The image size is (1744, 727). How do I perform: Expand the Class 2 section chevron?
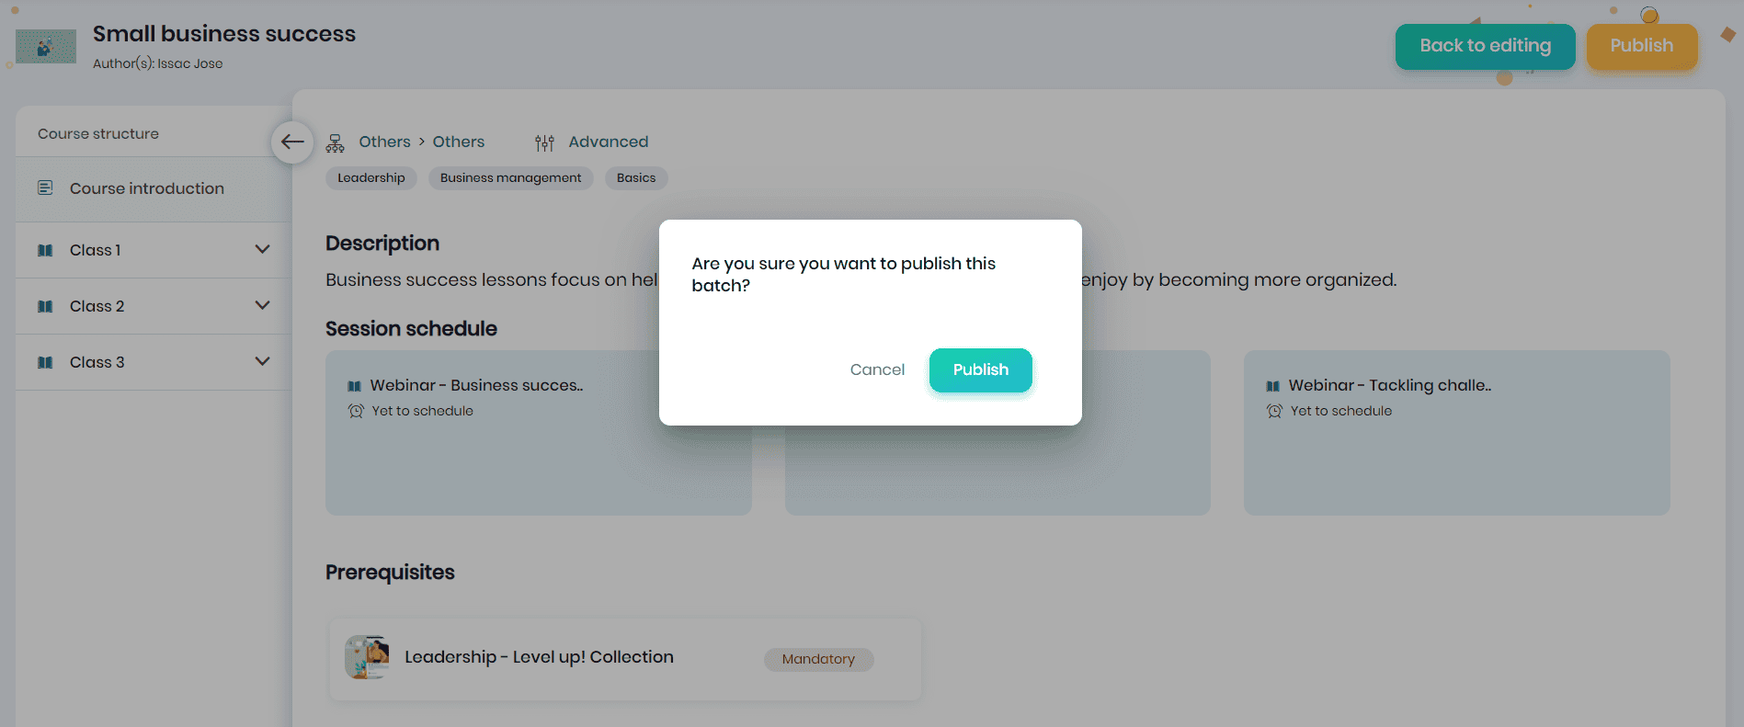[x=262, y=305]
